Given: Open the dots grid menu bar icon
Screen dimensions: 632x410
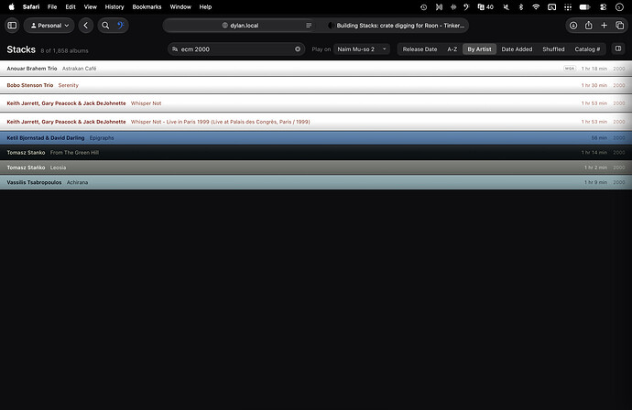Looking at the screenshot, I should point(568,6).
